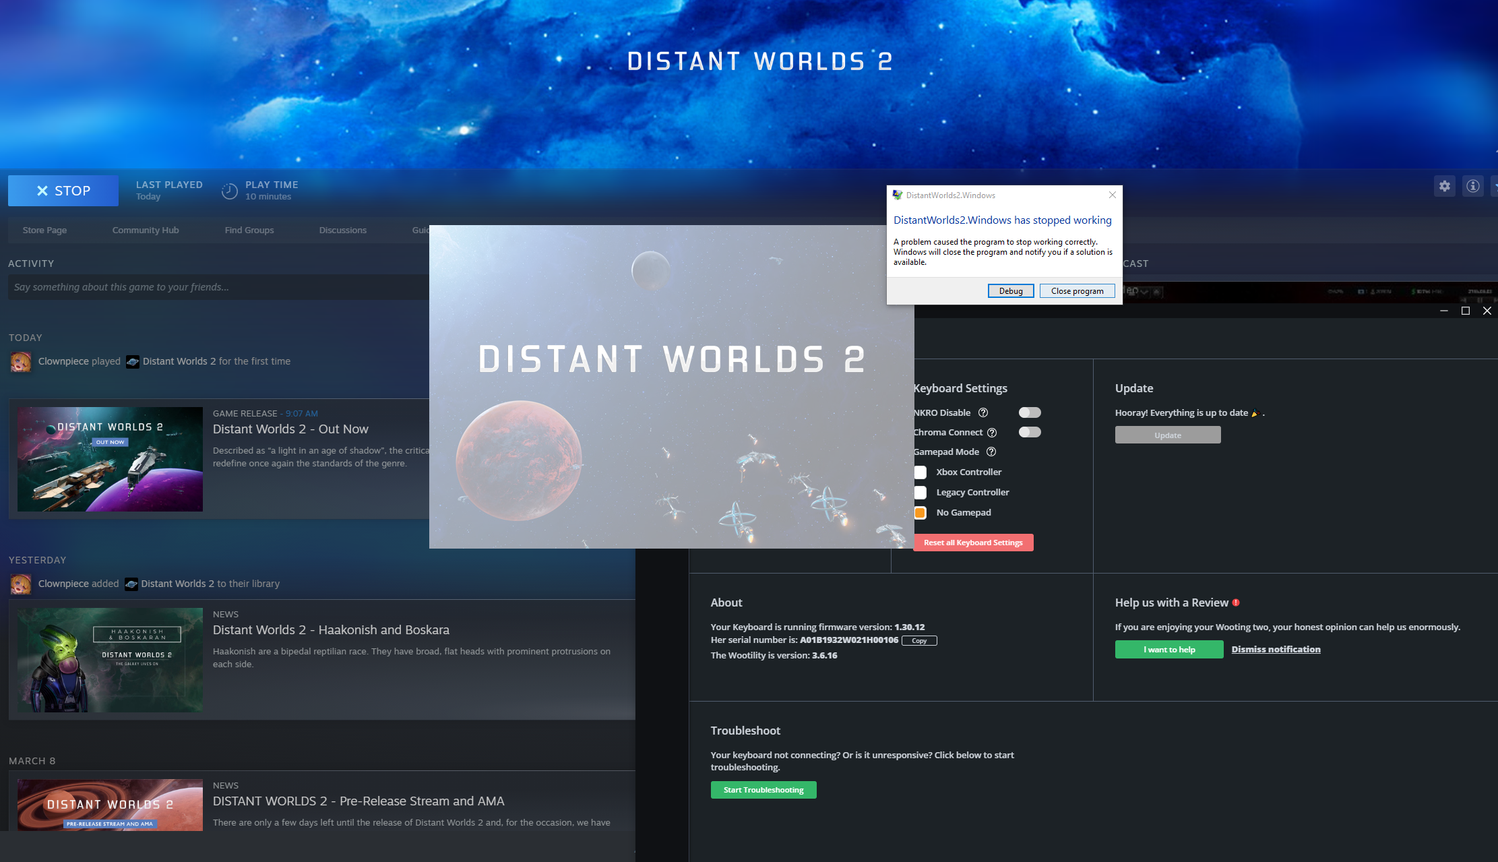Viewport: 1498px width, 862px height.
Task: Select the No Gamepad option
Action: [x=920, y=513]
